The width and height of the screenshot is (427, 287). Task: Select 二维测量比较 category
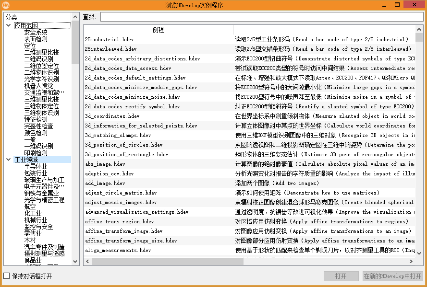pyautogui.click(x=41, y=52)
